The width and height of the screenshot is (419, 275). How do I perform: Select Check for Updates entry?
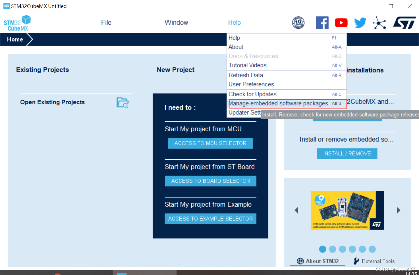click(287, 94)
